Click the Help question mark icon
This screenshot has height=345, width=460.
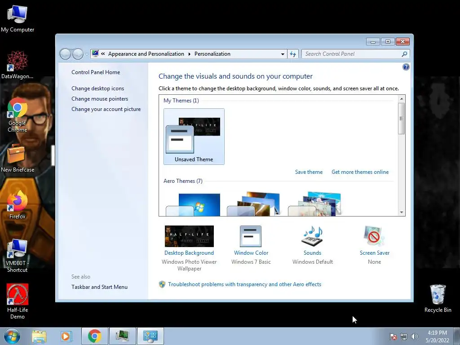pos(406,67)
